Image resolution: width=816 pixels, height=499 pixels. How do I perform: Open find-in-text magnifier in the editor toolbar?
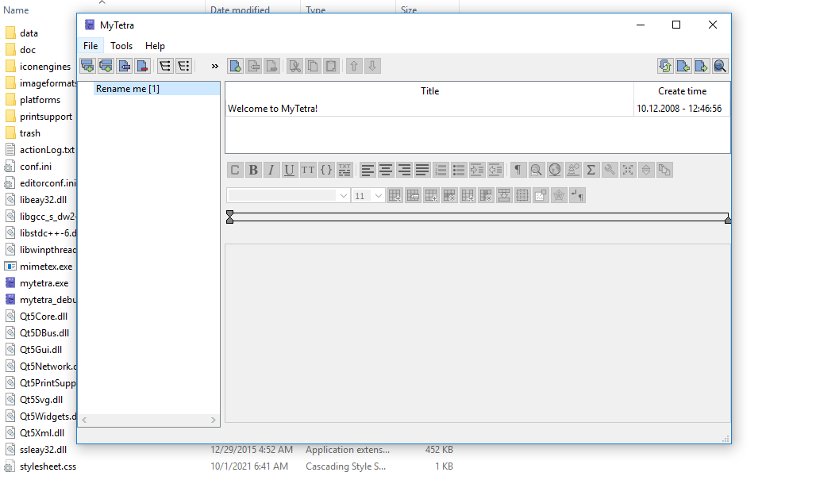536,170
